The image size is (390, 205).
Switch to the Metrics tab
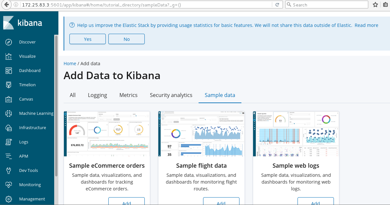pyautogui.click(x=128, y=95)
